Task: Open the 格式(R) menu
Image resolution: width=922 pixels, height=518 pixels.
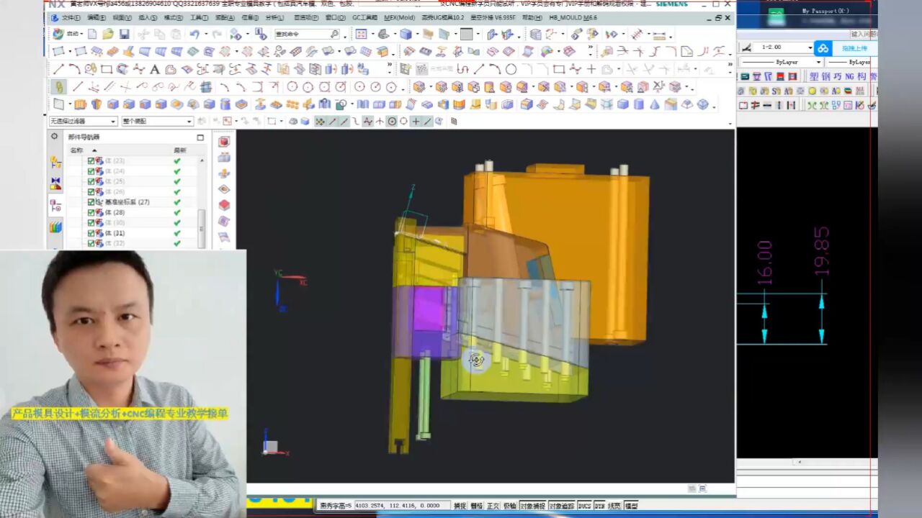Action: tap(174, 17)
